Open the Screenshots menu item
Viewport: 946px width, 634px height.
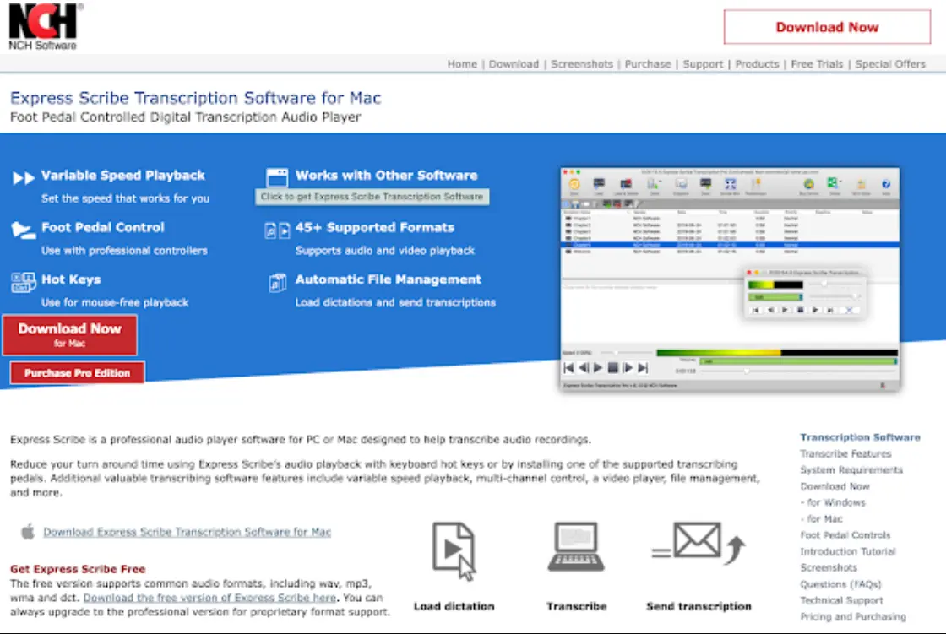click(582, 63)
